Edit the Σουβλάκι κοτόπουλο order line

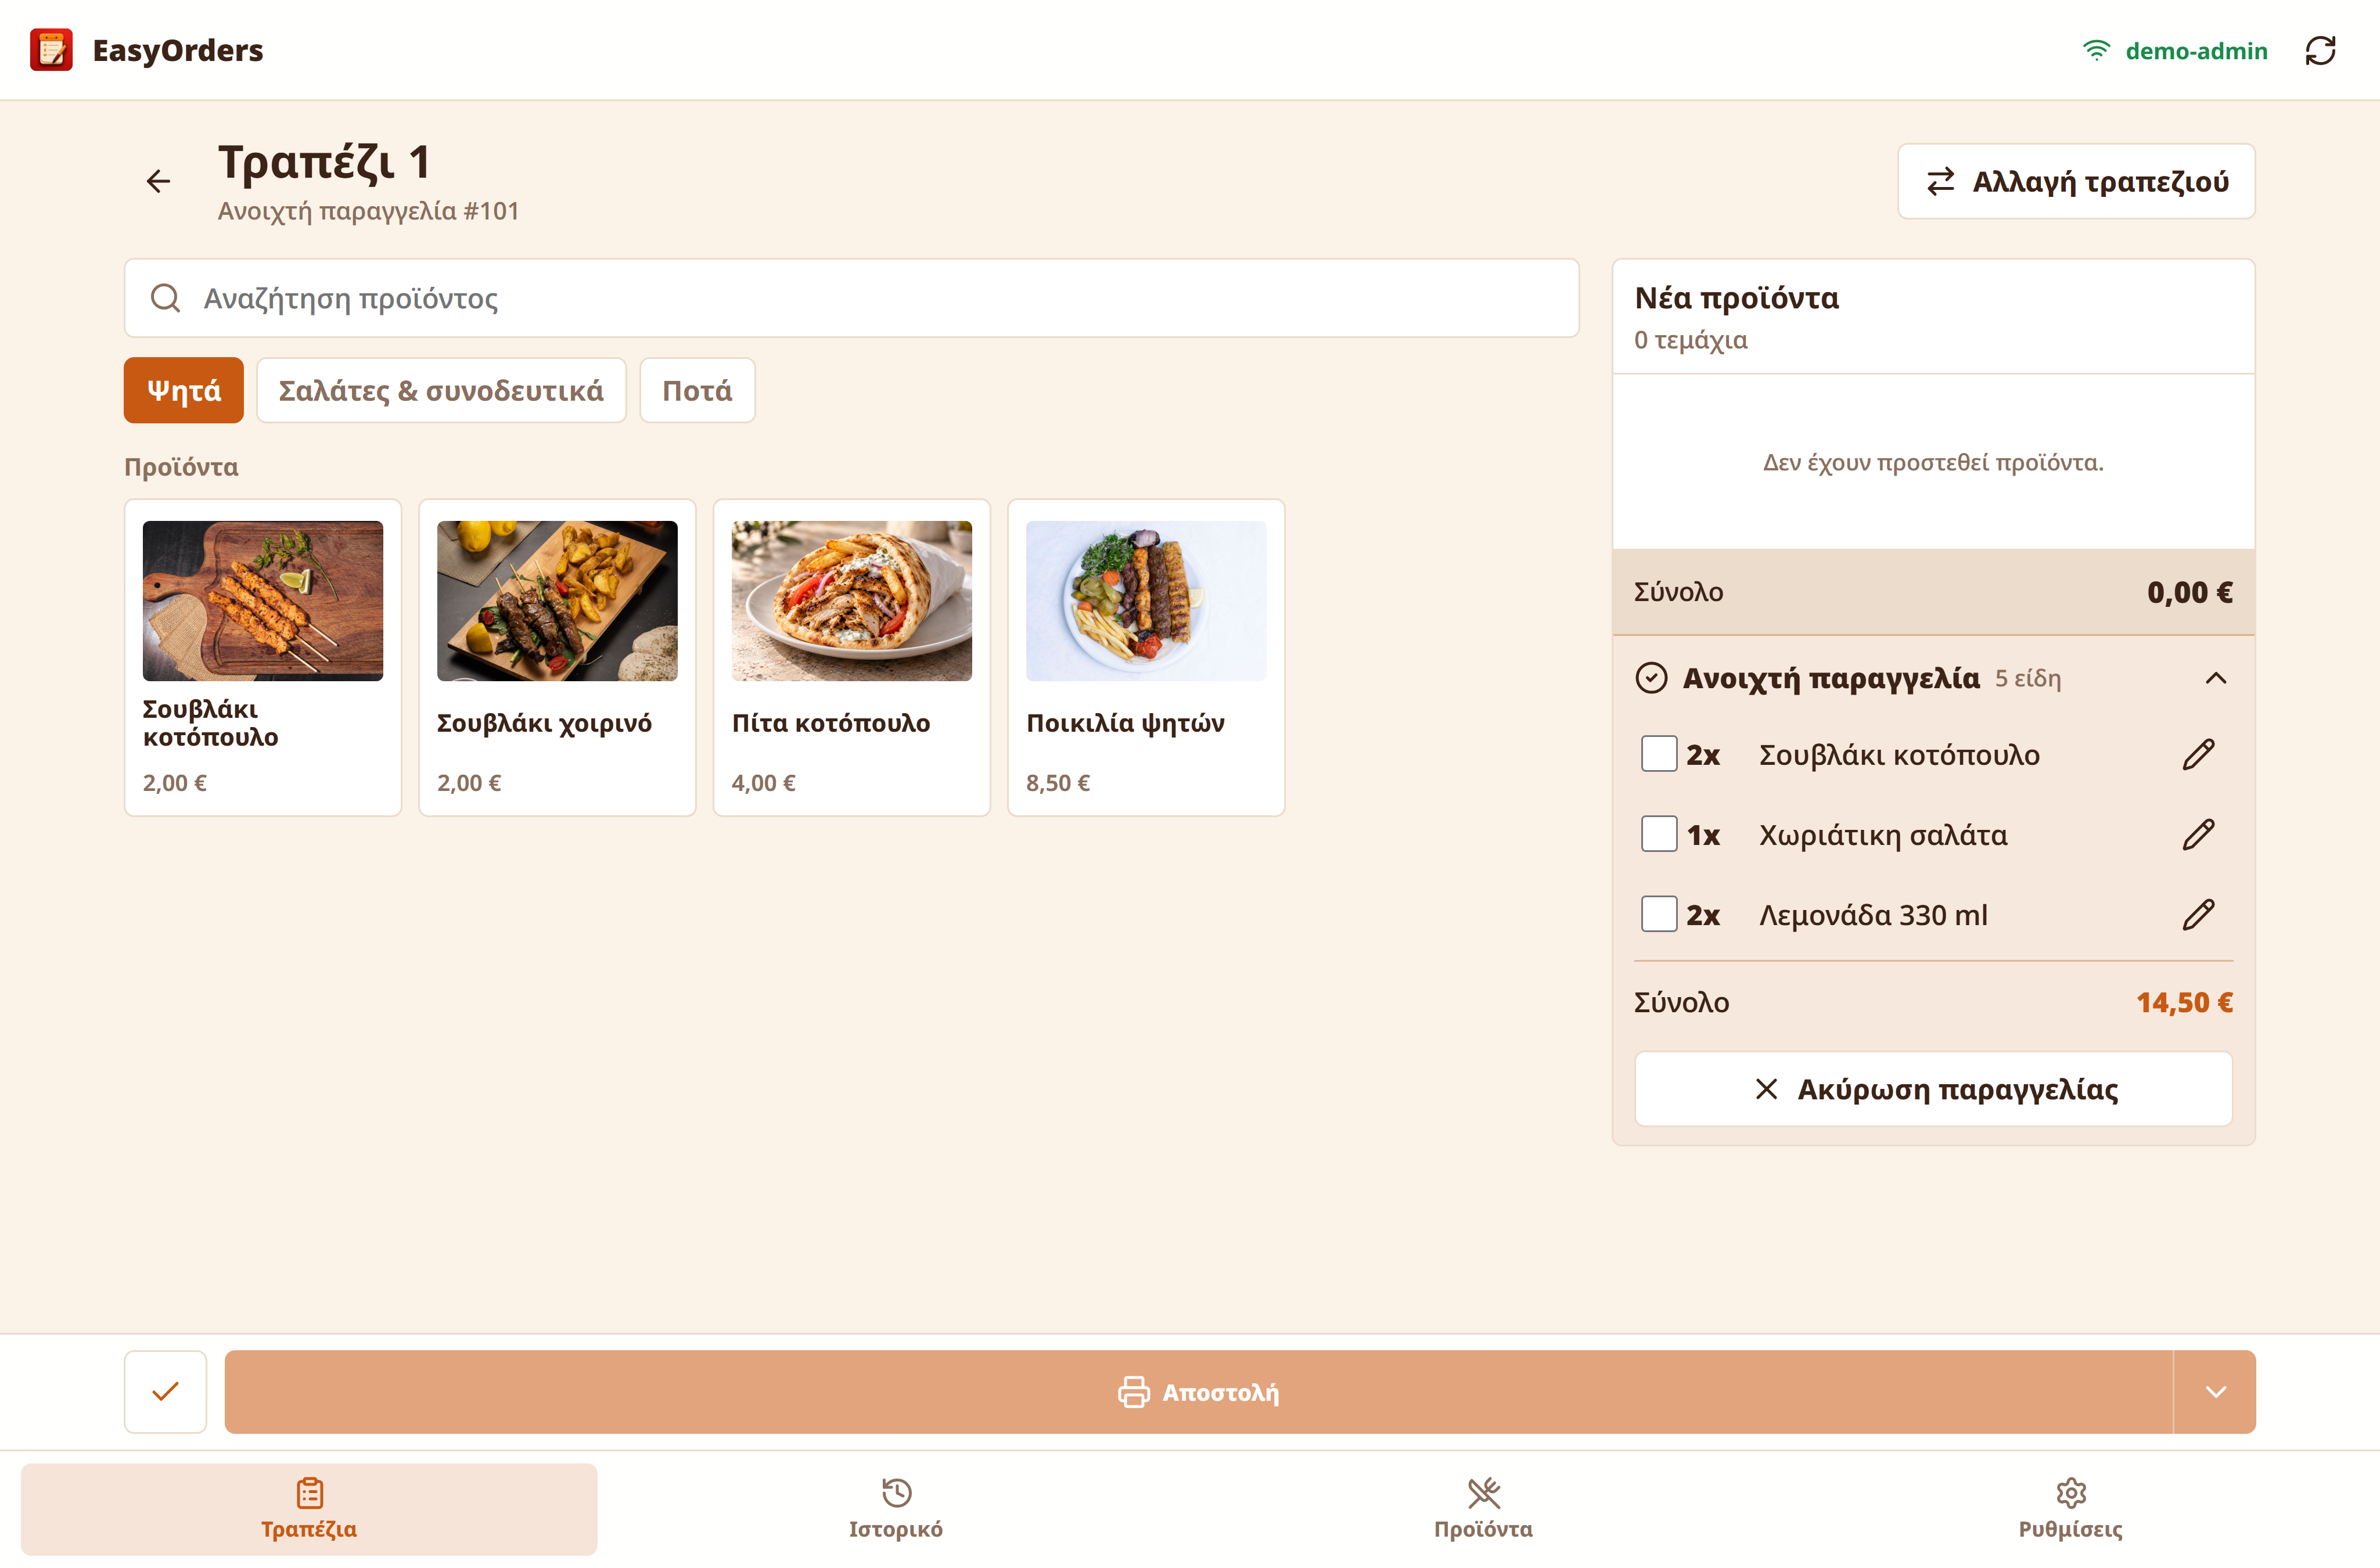click(2198, 754)
